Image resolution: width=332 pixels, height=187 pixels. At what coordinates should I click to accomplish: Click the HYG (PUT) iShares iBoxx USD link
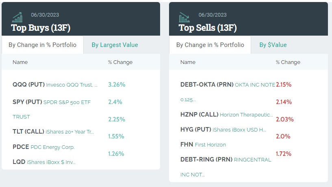coord(223,130)
